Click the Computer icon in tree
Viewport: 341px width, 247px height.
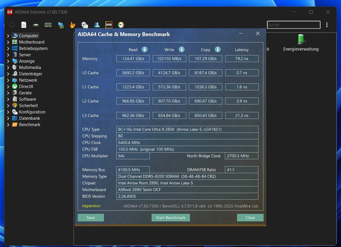[x=15, y=35]
